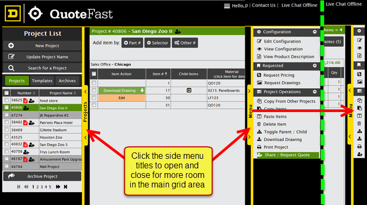Select the Patriots Place Hotel project row

(42, 122)
